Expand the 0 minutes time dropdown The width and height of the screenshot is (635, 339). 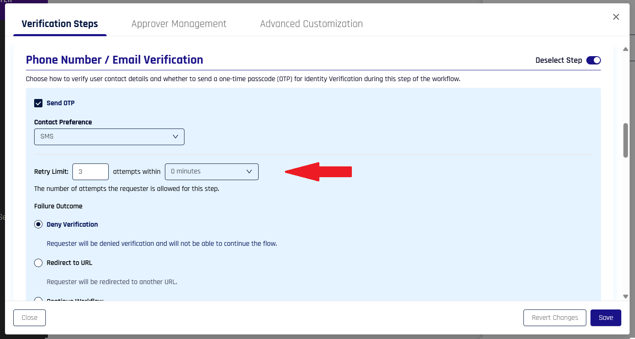[212, 172]
